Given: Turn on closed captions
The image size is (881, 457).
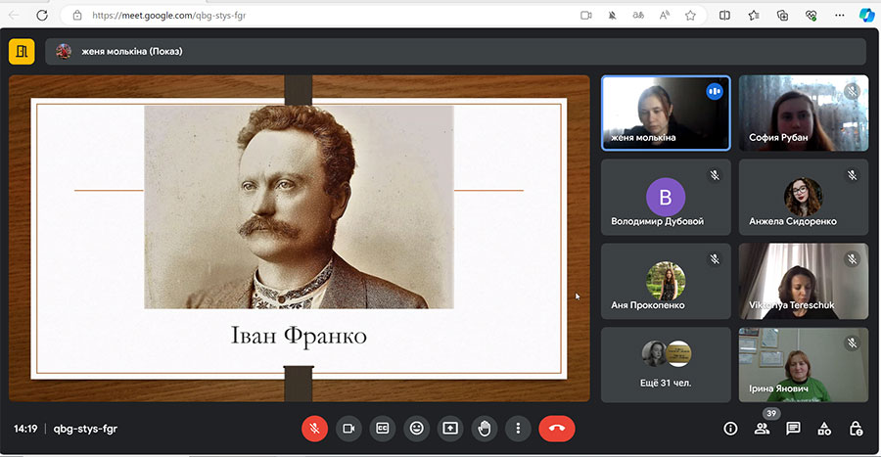Looking at the screenshot, I should (383, 429).
